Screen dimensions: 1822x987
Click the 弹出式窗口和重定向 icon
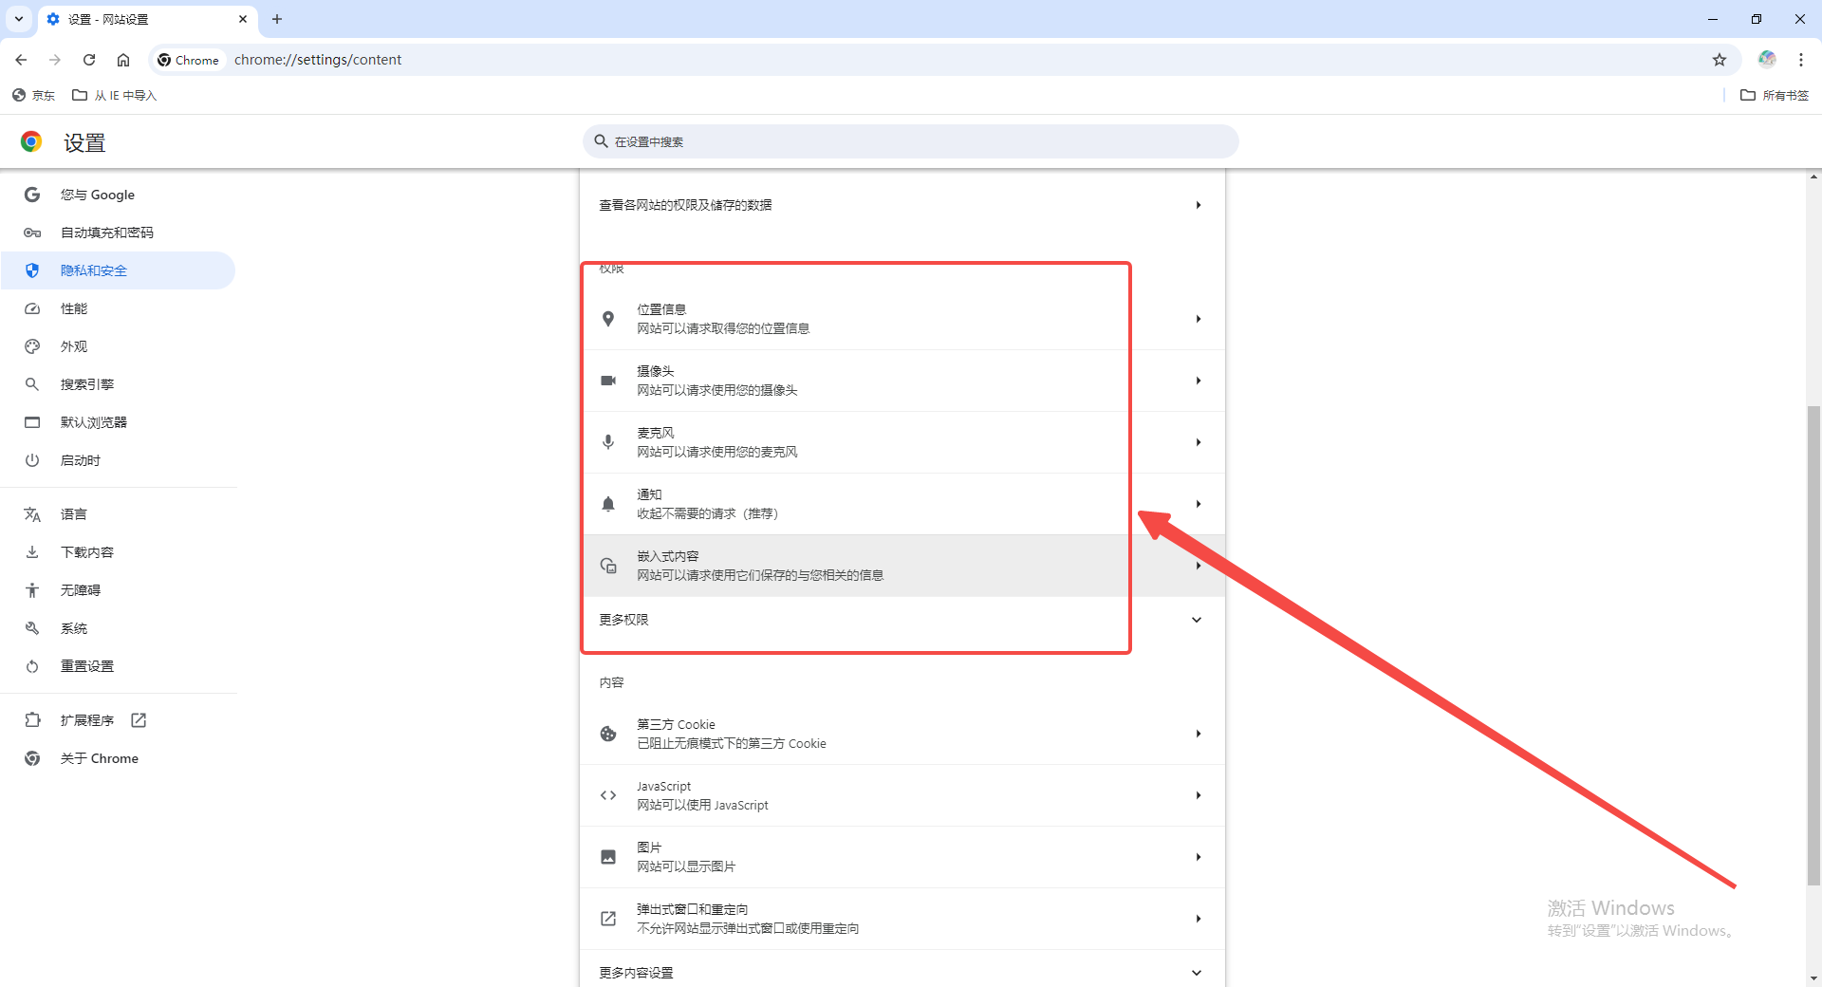point(608,919)
